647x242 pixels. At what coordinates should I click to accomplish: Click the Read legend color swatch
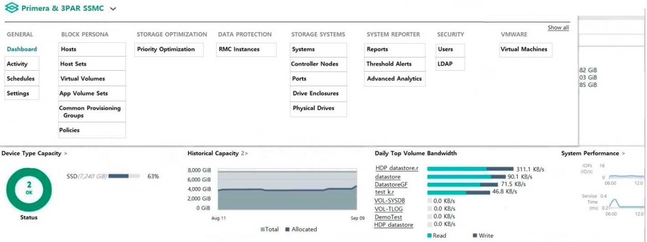430,236
